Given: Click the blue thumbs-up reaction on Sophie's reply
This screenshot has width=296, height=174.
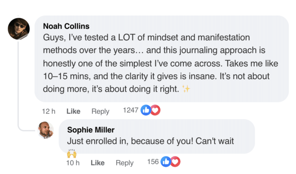Looking at the screenshot, I should pyautogui.click(x=166, y=162).
